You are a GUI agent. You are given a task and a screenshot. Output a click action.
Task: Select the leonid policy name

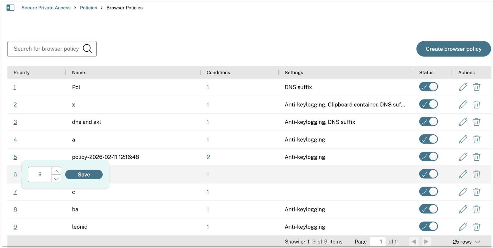coord(80,227)
